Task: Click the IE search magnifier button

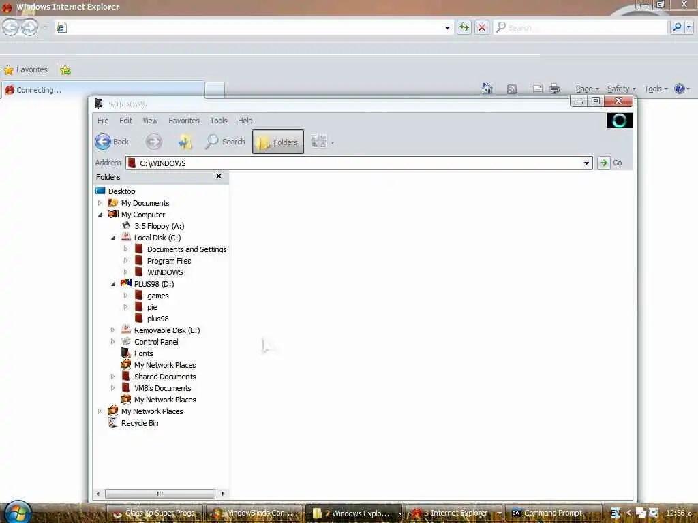Action: (x=677, y=27)
